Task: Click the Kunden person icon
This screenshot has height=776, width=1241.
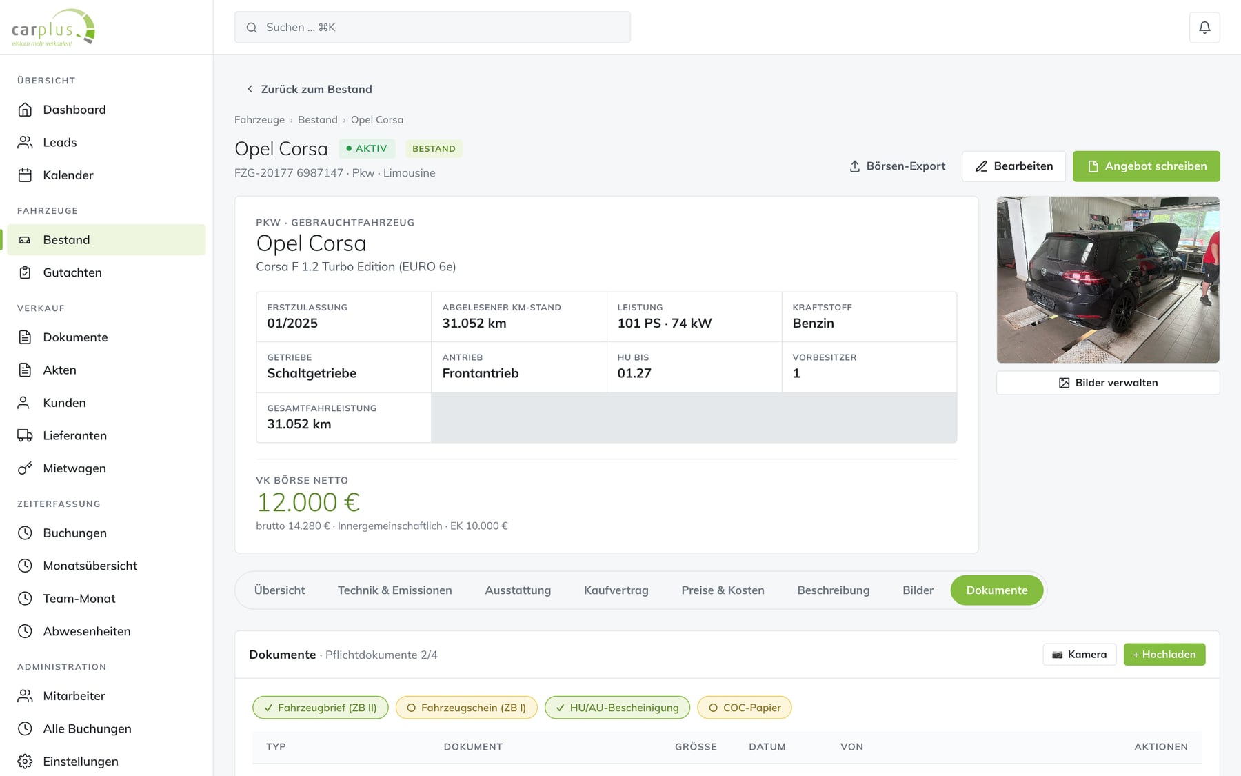Action: (x=23, y=403)
